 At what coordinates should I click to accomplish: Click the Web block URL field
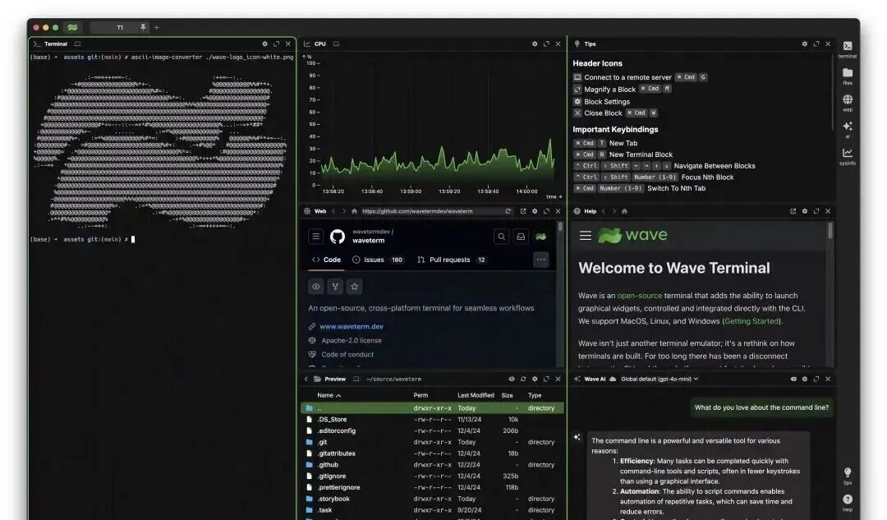pos(430,211)
